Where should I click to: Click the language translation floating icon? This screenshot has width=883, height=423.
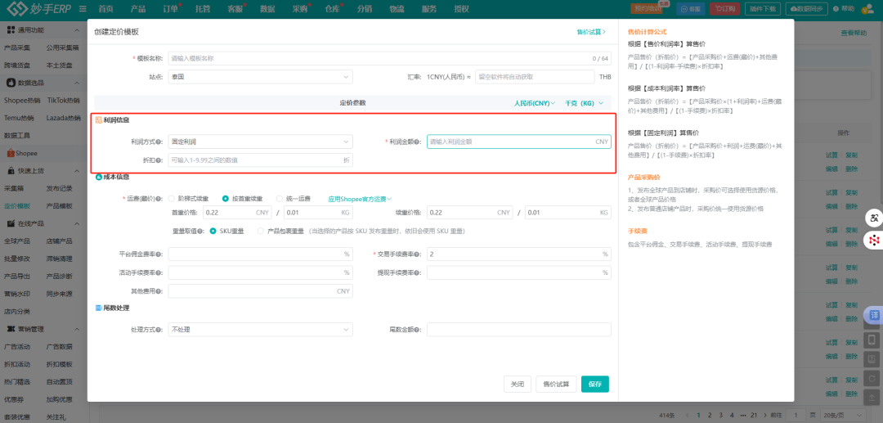point(874,218)
